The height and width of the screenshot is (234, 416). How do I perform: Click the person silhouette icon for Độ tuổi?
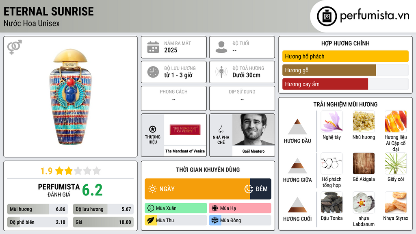pos(221,47)
